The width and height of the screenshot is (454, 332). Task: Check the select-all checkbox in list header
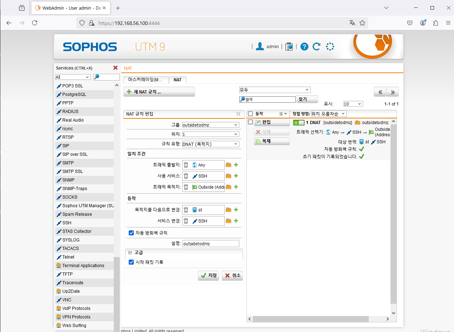pyautogui.click(x=250, y=114)
